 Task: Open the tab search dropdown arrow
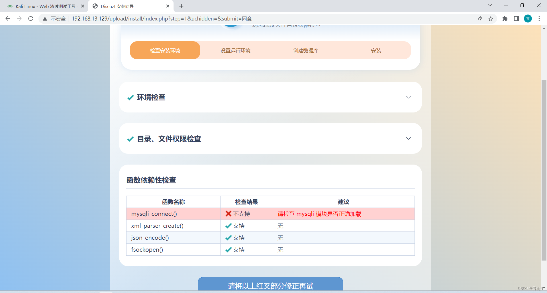coord(490,5)
